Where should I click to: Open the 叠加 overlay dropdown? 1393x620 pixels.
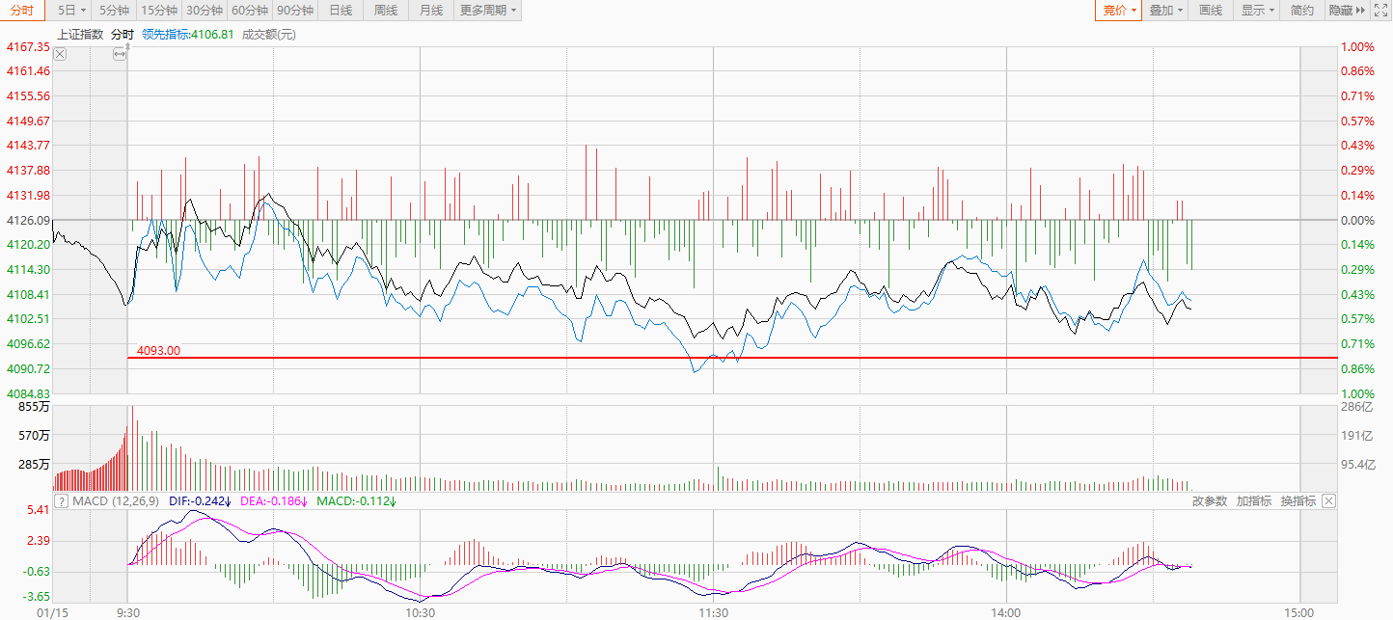[1166, 11]
